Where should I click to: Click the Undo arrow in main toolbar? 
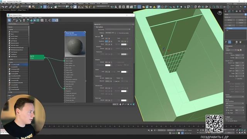[3, 7]
